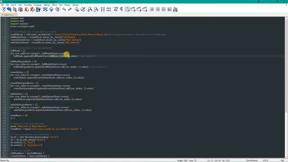The image size is (288, 162).
Task: Collapse the for loop at line 30
Action: pos(9,97)
